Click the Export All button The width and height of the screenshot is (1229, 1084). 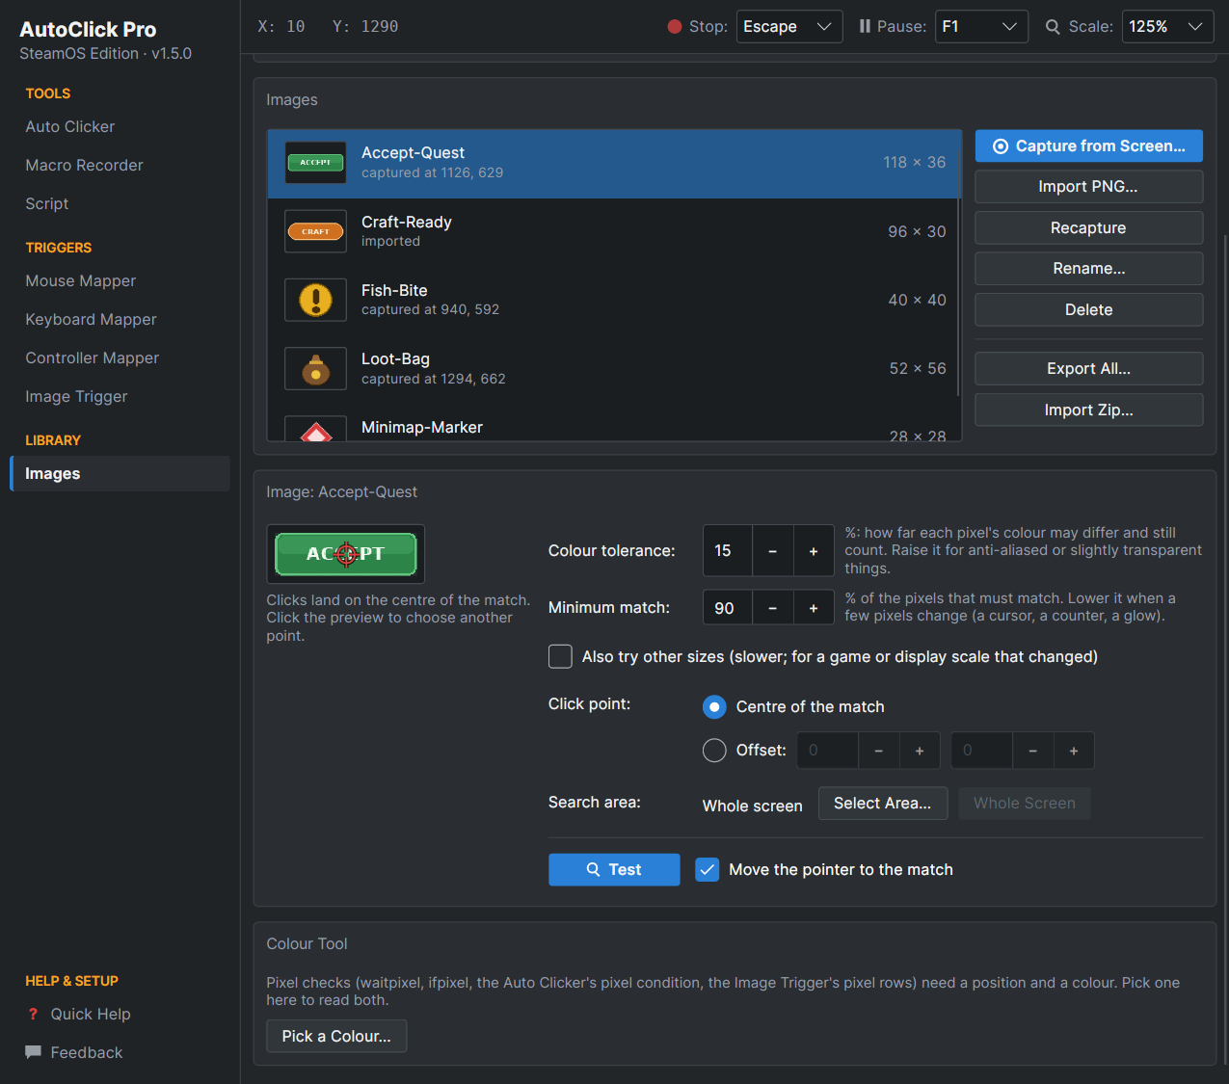coord(1089,369)
